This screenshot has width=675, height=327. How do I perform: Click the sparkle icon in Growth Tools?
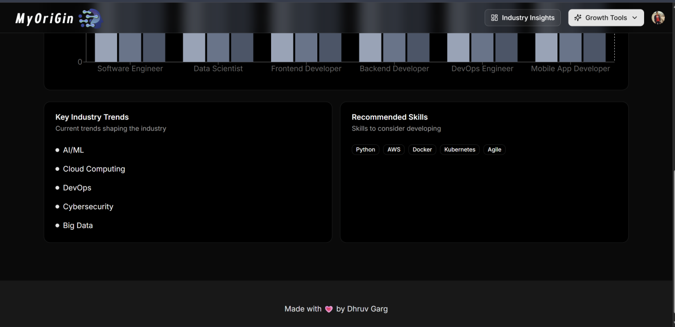(x=578, y=18)
